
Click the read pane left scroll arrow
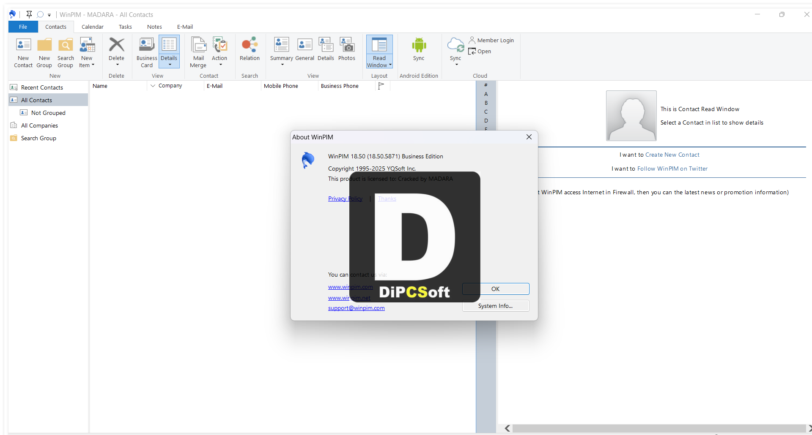[x=507, y=428]
